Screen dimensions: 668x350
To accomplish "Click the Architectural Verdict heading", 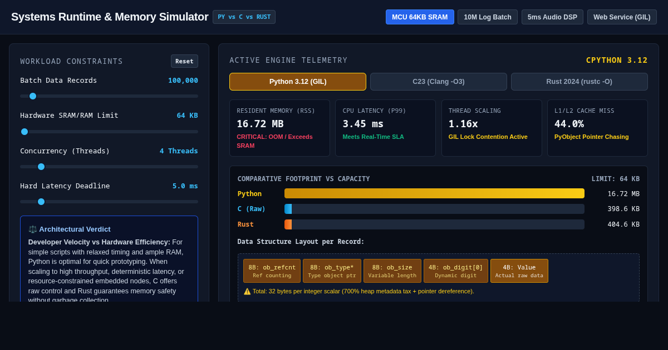I will click(75, 229).
